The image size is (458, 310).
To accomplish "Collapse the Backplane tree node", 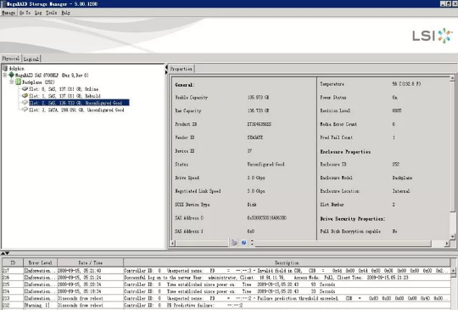I will pyautogui.click(x=12, y=82).
